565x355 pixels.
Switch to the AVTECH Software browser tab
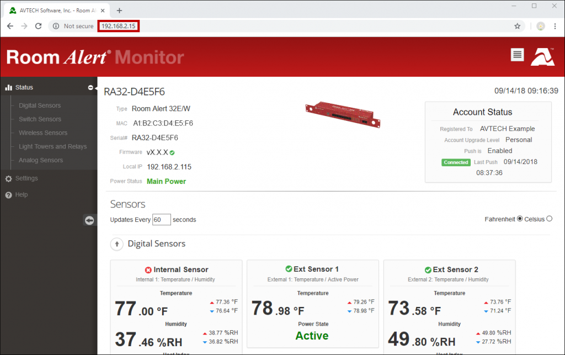pyautogui.click(x=55, y=9)
